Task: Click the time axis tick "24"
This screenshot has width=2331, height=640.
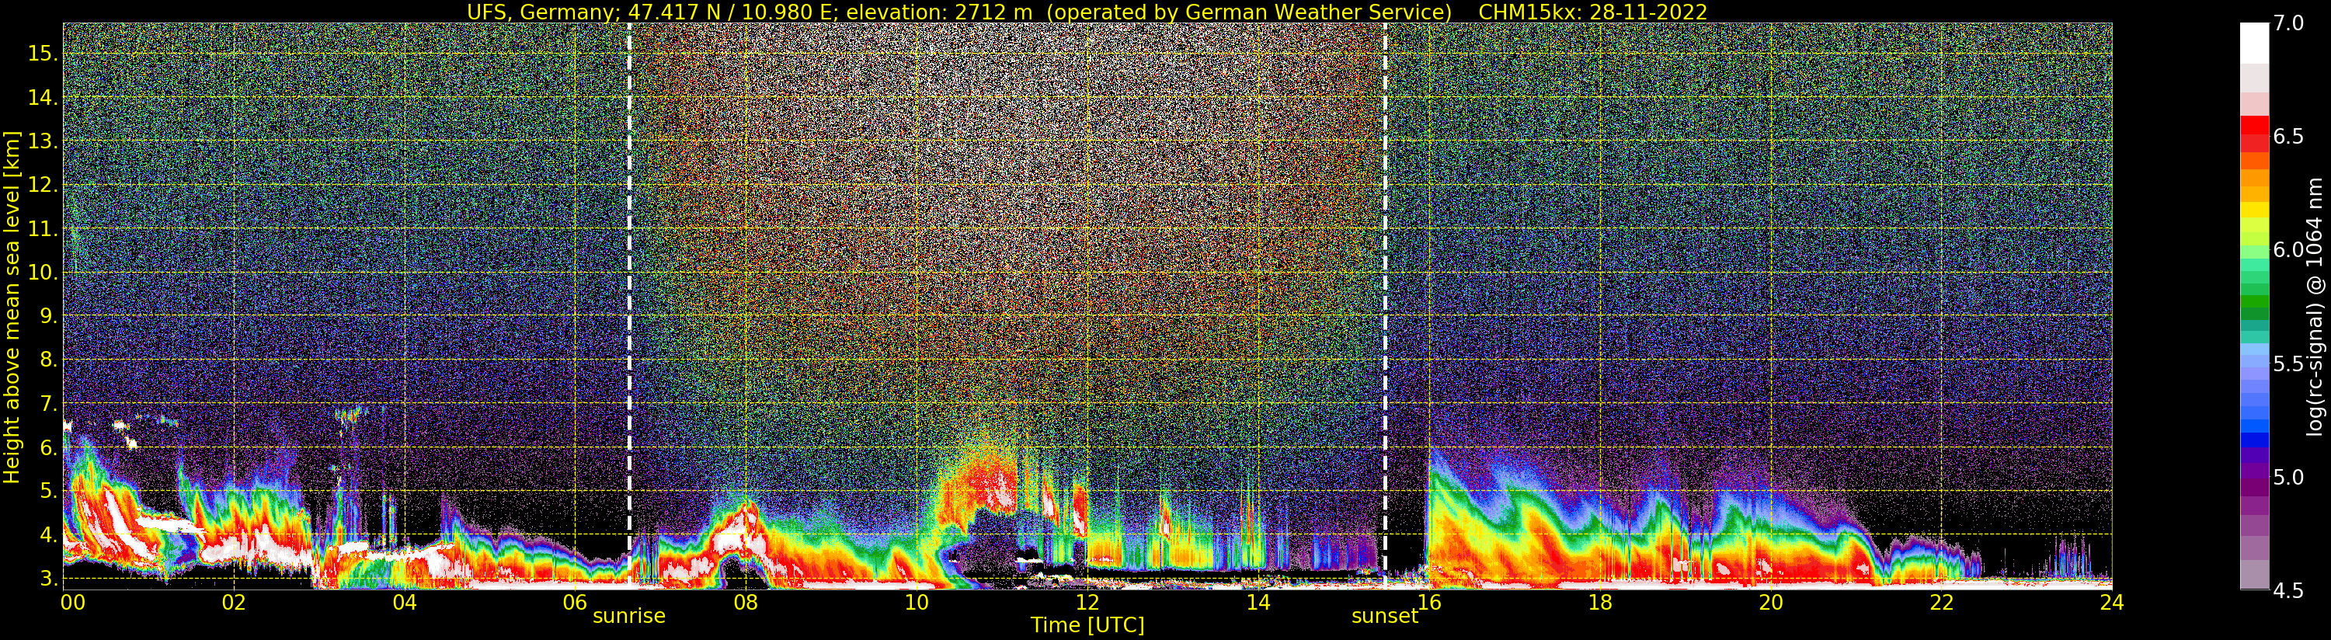Action: click(x=2112, y=602)
